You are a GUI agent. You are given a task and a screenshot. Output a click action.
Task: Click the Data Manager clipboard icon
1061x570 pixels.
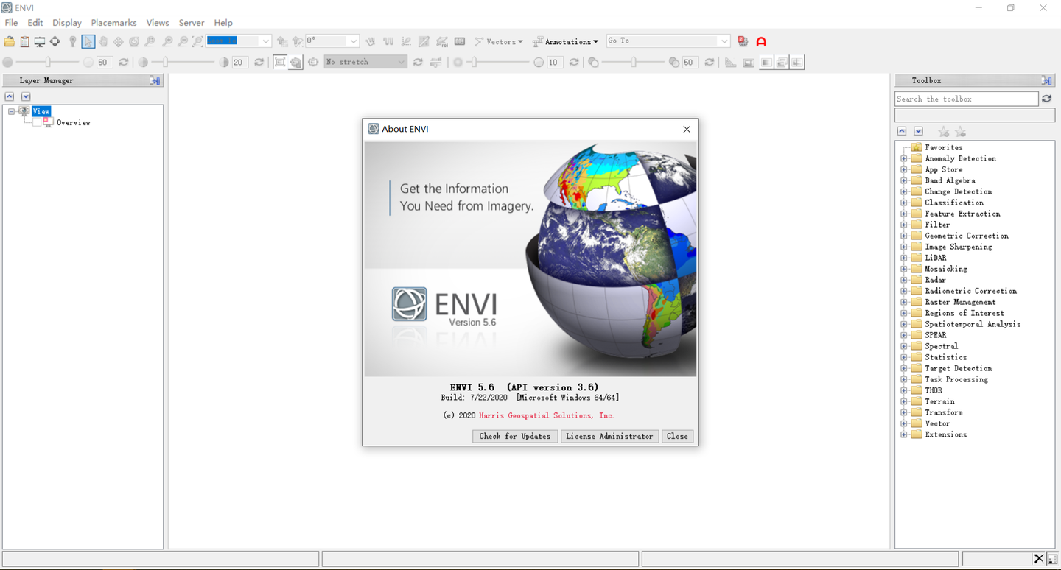(24, 42)
